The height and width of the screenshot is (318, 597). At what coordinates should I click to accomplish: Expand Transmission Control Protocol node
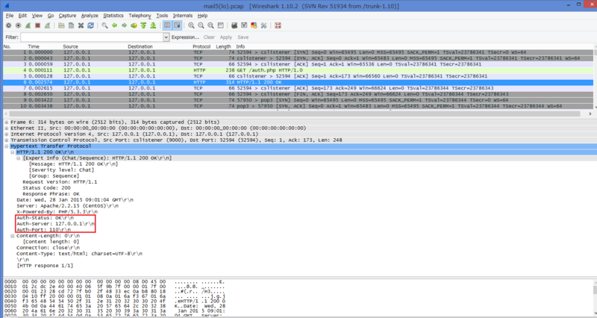(x=7, y=140)
